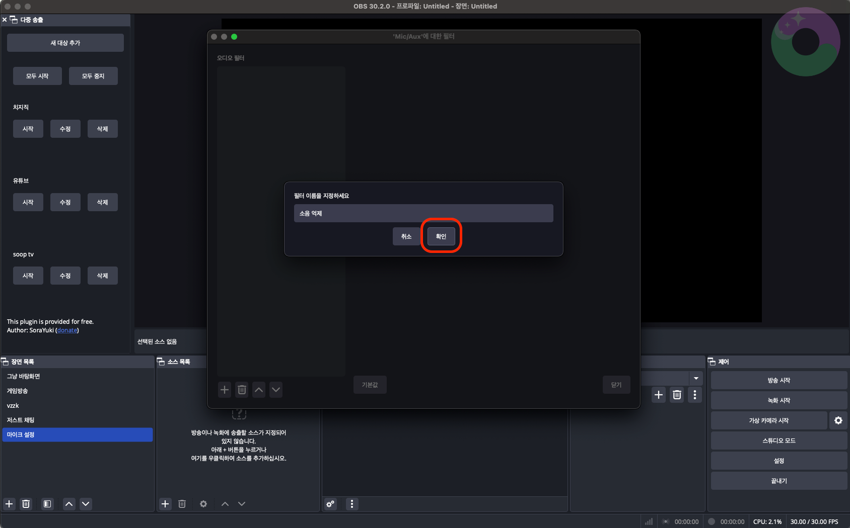Open virtual camera settings gear icon
Screen dimensions: 850x528
point(838,420)
